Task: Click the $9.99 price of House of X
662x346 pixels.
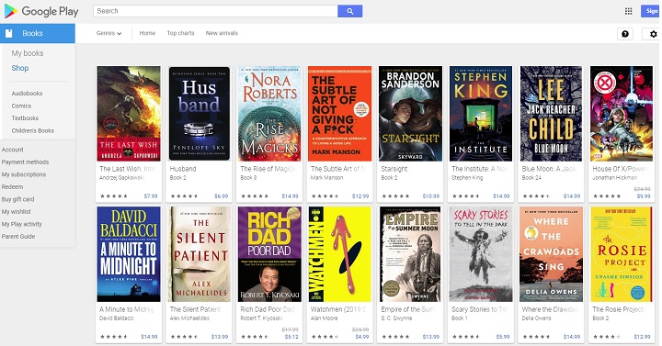Action: [x=644, y=196]
